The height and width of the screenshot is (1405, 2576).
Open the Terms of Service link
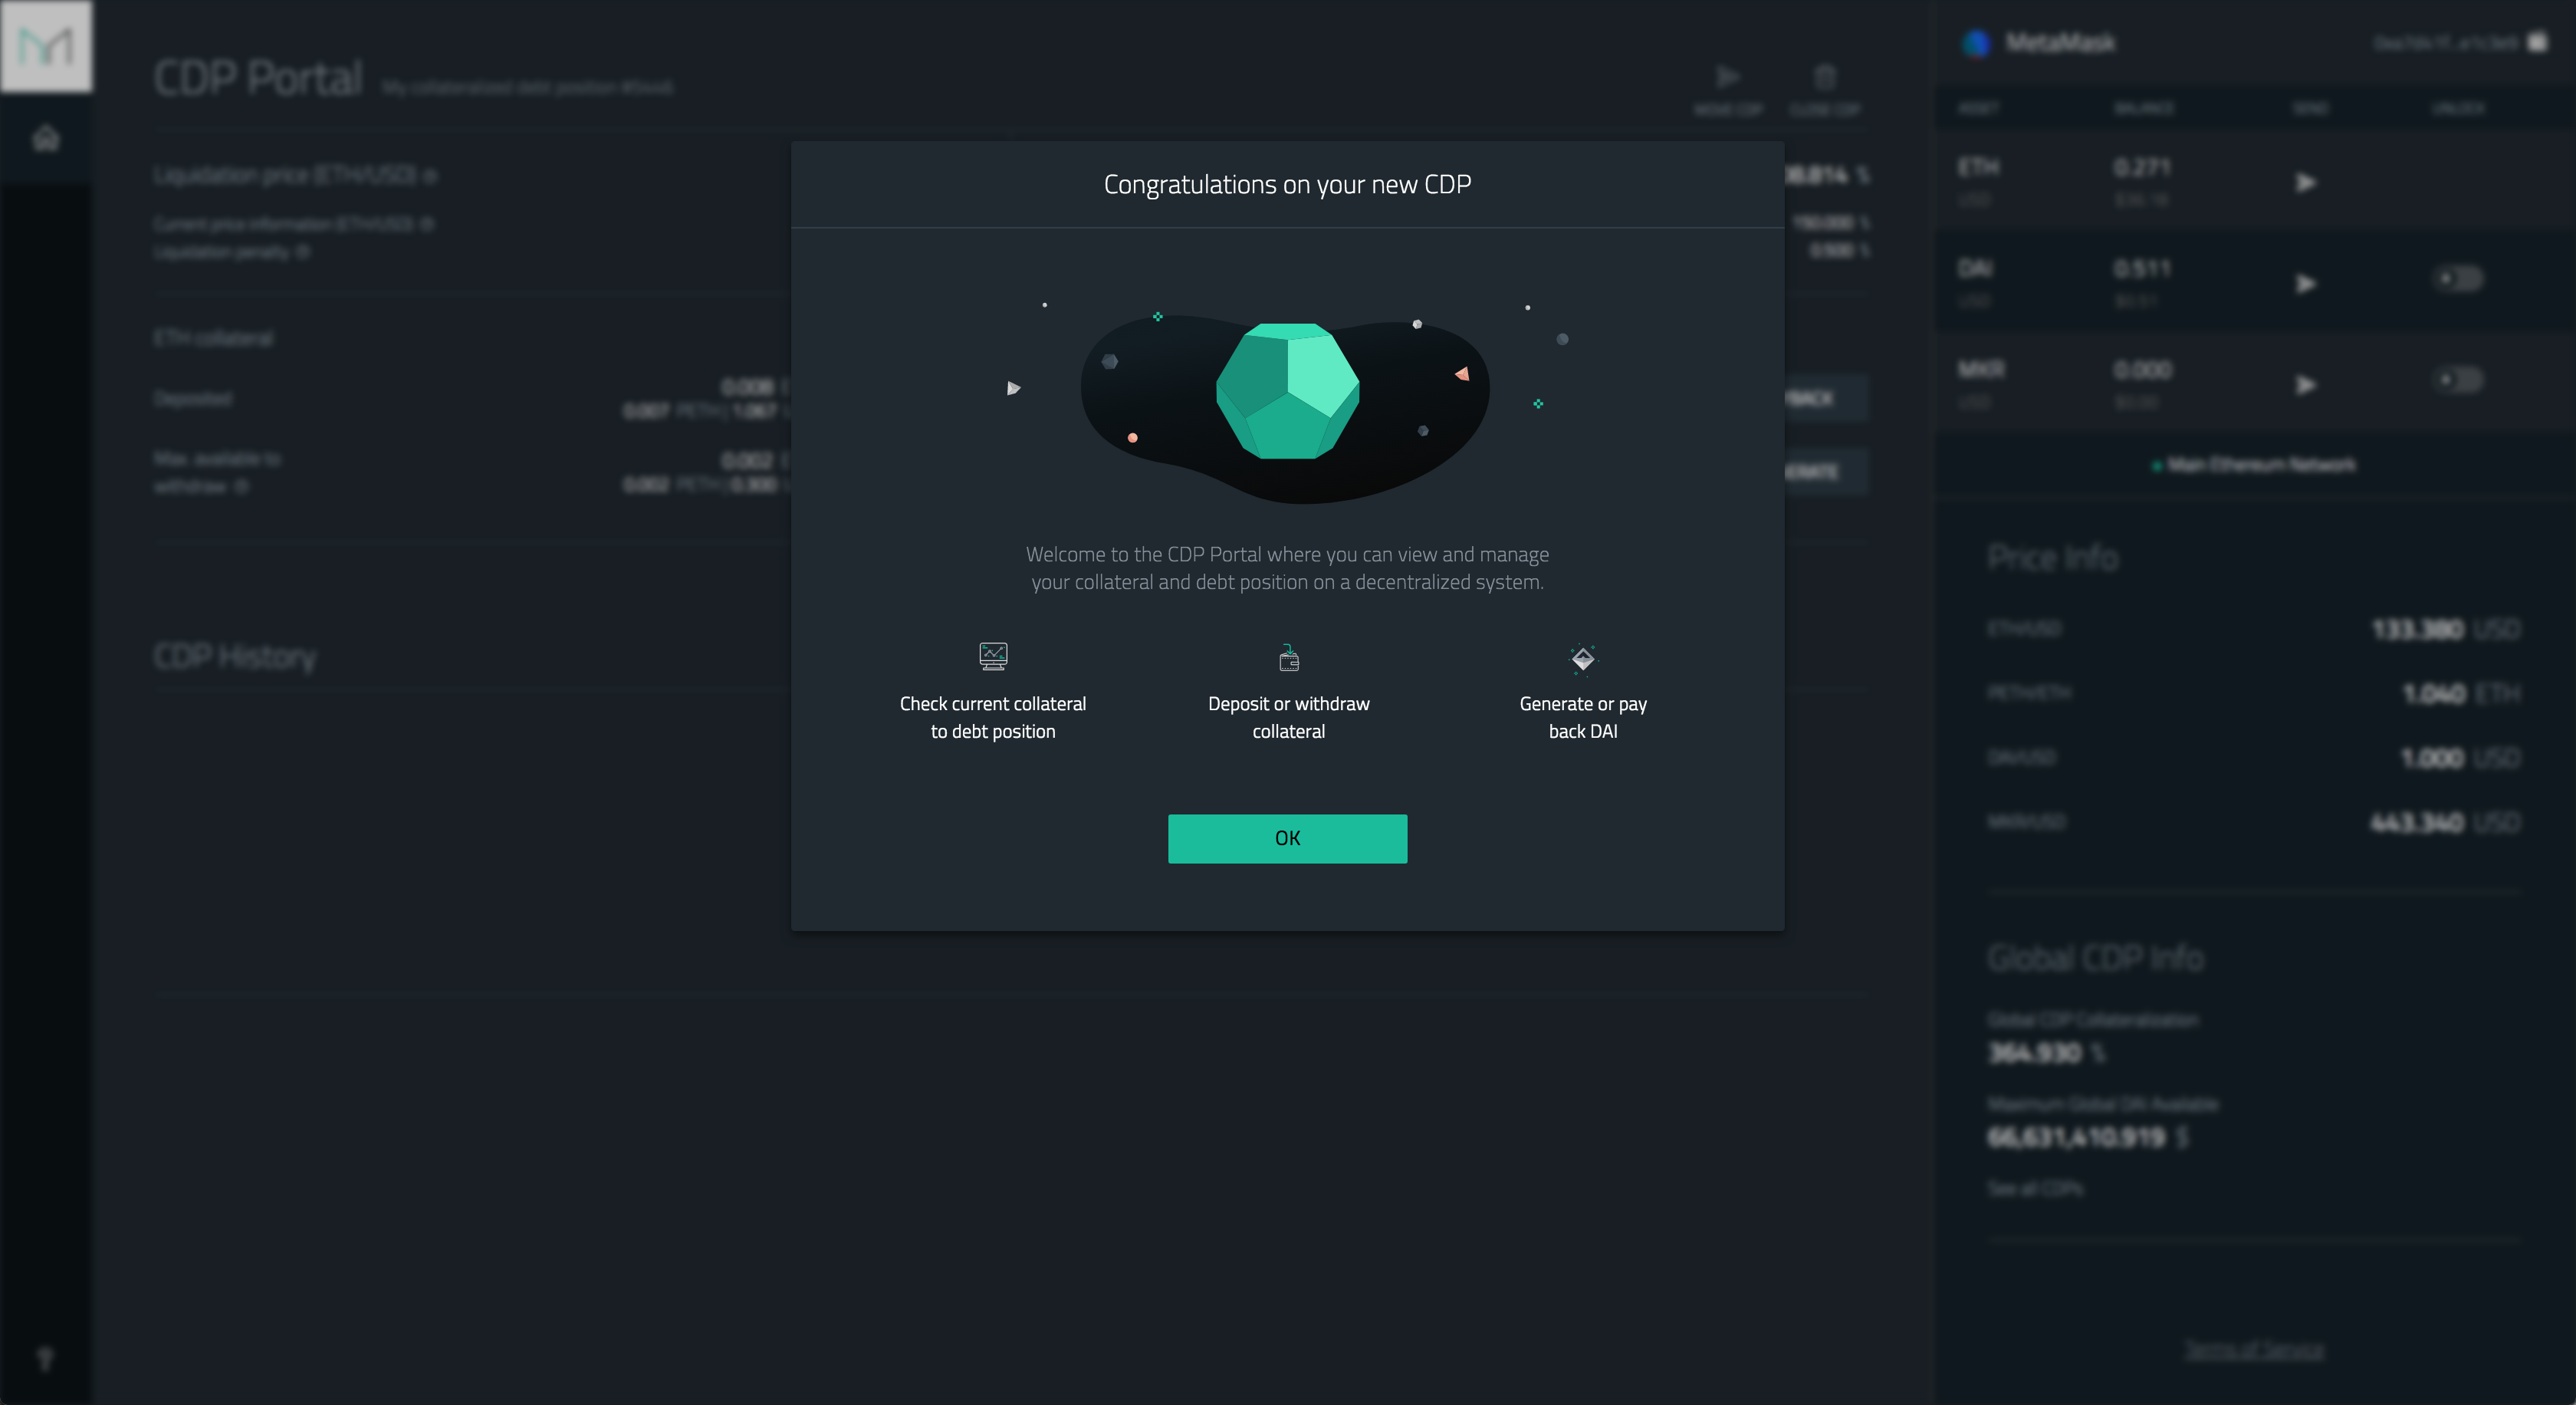point(2254,1349)
